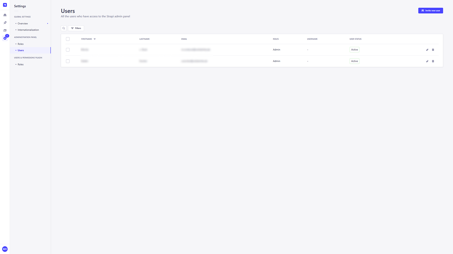Open the search with magnifying glass icon
This screenshot has width=453, height=254.
(63, 28)
